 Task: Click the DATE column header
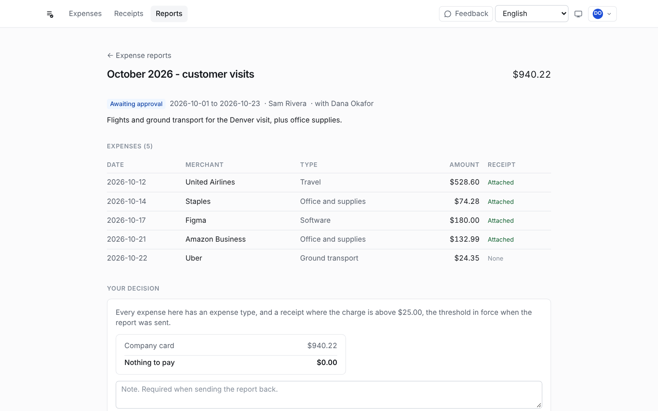coord(115,165)
